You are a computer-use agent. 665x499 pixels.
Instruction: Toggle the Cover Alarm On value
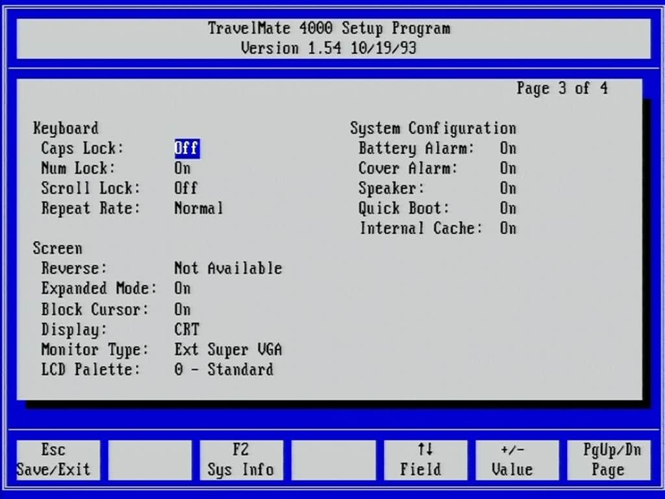click(x=508, y=168)
